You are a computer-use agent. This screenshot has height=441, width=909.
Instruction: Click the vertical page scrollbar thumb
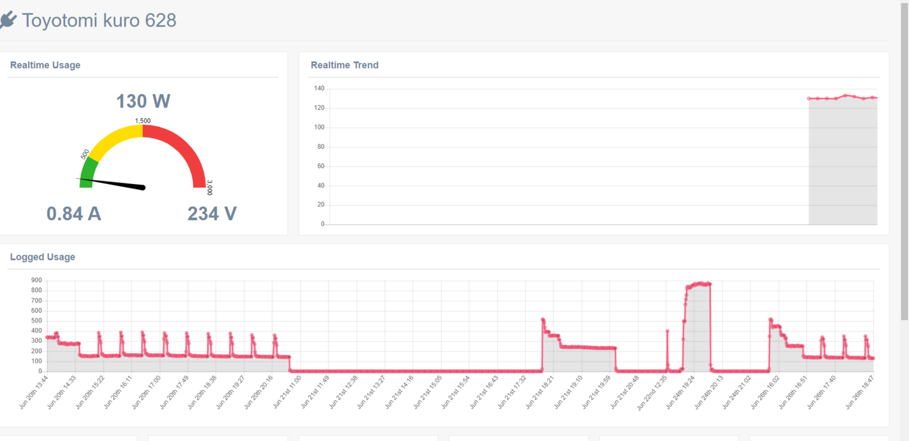[904, 162]
